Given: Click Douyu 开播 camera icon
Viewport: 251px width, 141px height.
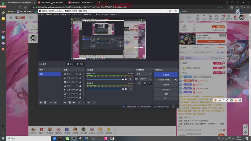Looking at the screenshot, I should pos(216,18).
